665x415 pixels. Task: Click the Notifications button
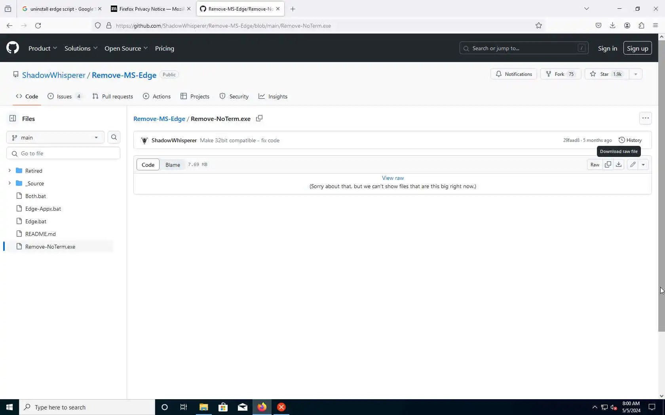point(514,74)
